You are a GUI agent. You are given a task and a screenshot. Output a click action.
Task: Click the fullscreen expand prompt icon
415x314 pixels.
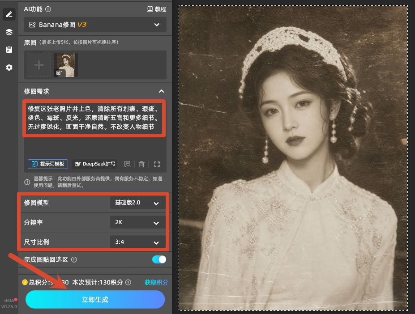coord(157,164)
